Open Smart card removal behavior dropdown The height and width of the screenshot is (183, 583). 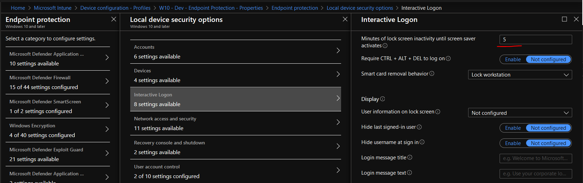click(520, 75)
